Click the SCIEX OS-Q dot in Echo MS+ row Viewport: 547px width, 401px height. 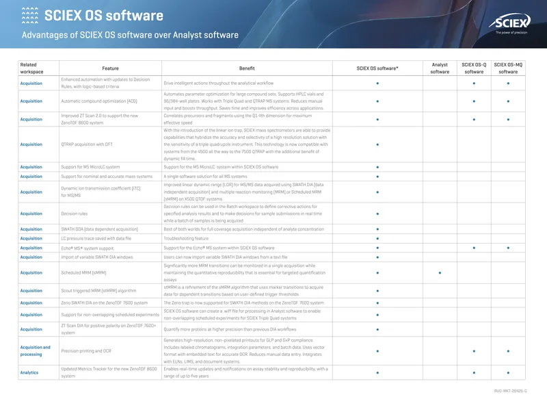[x=474, y=248]
